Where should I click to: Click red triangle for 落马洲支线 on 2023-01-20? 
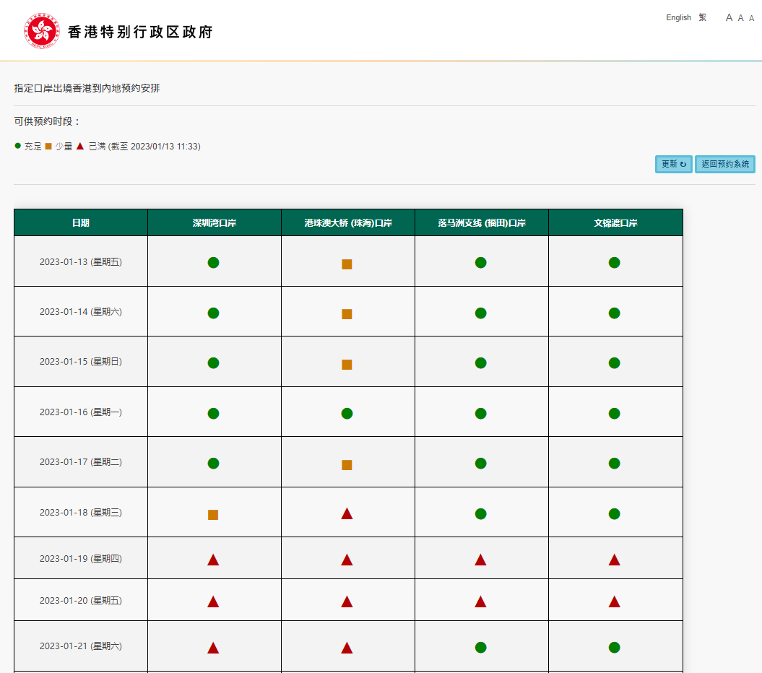click(480, 602)
